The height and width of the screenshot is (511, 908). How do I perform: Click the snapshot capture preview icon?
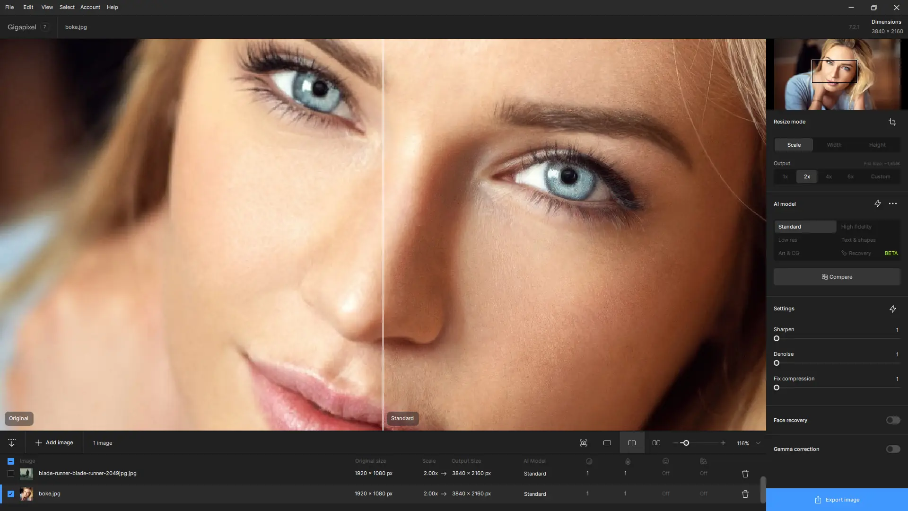583,443
